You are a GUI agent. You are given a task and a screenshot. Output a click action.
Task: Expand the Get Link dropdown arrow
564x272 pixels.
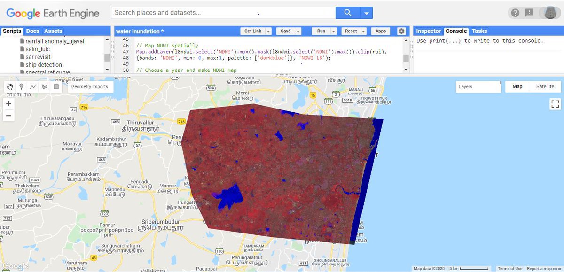268,31
